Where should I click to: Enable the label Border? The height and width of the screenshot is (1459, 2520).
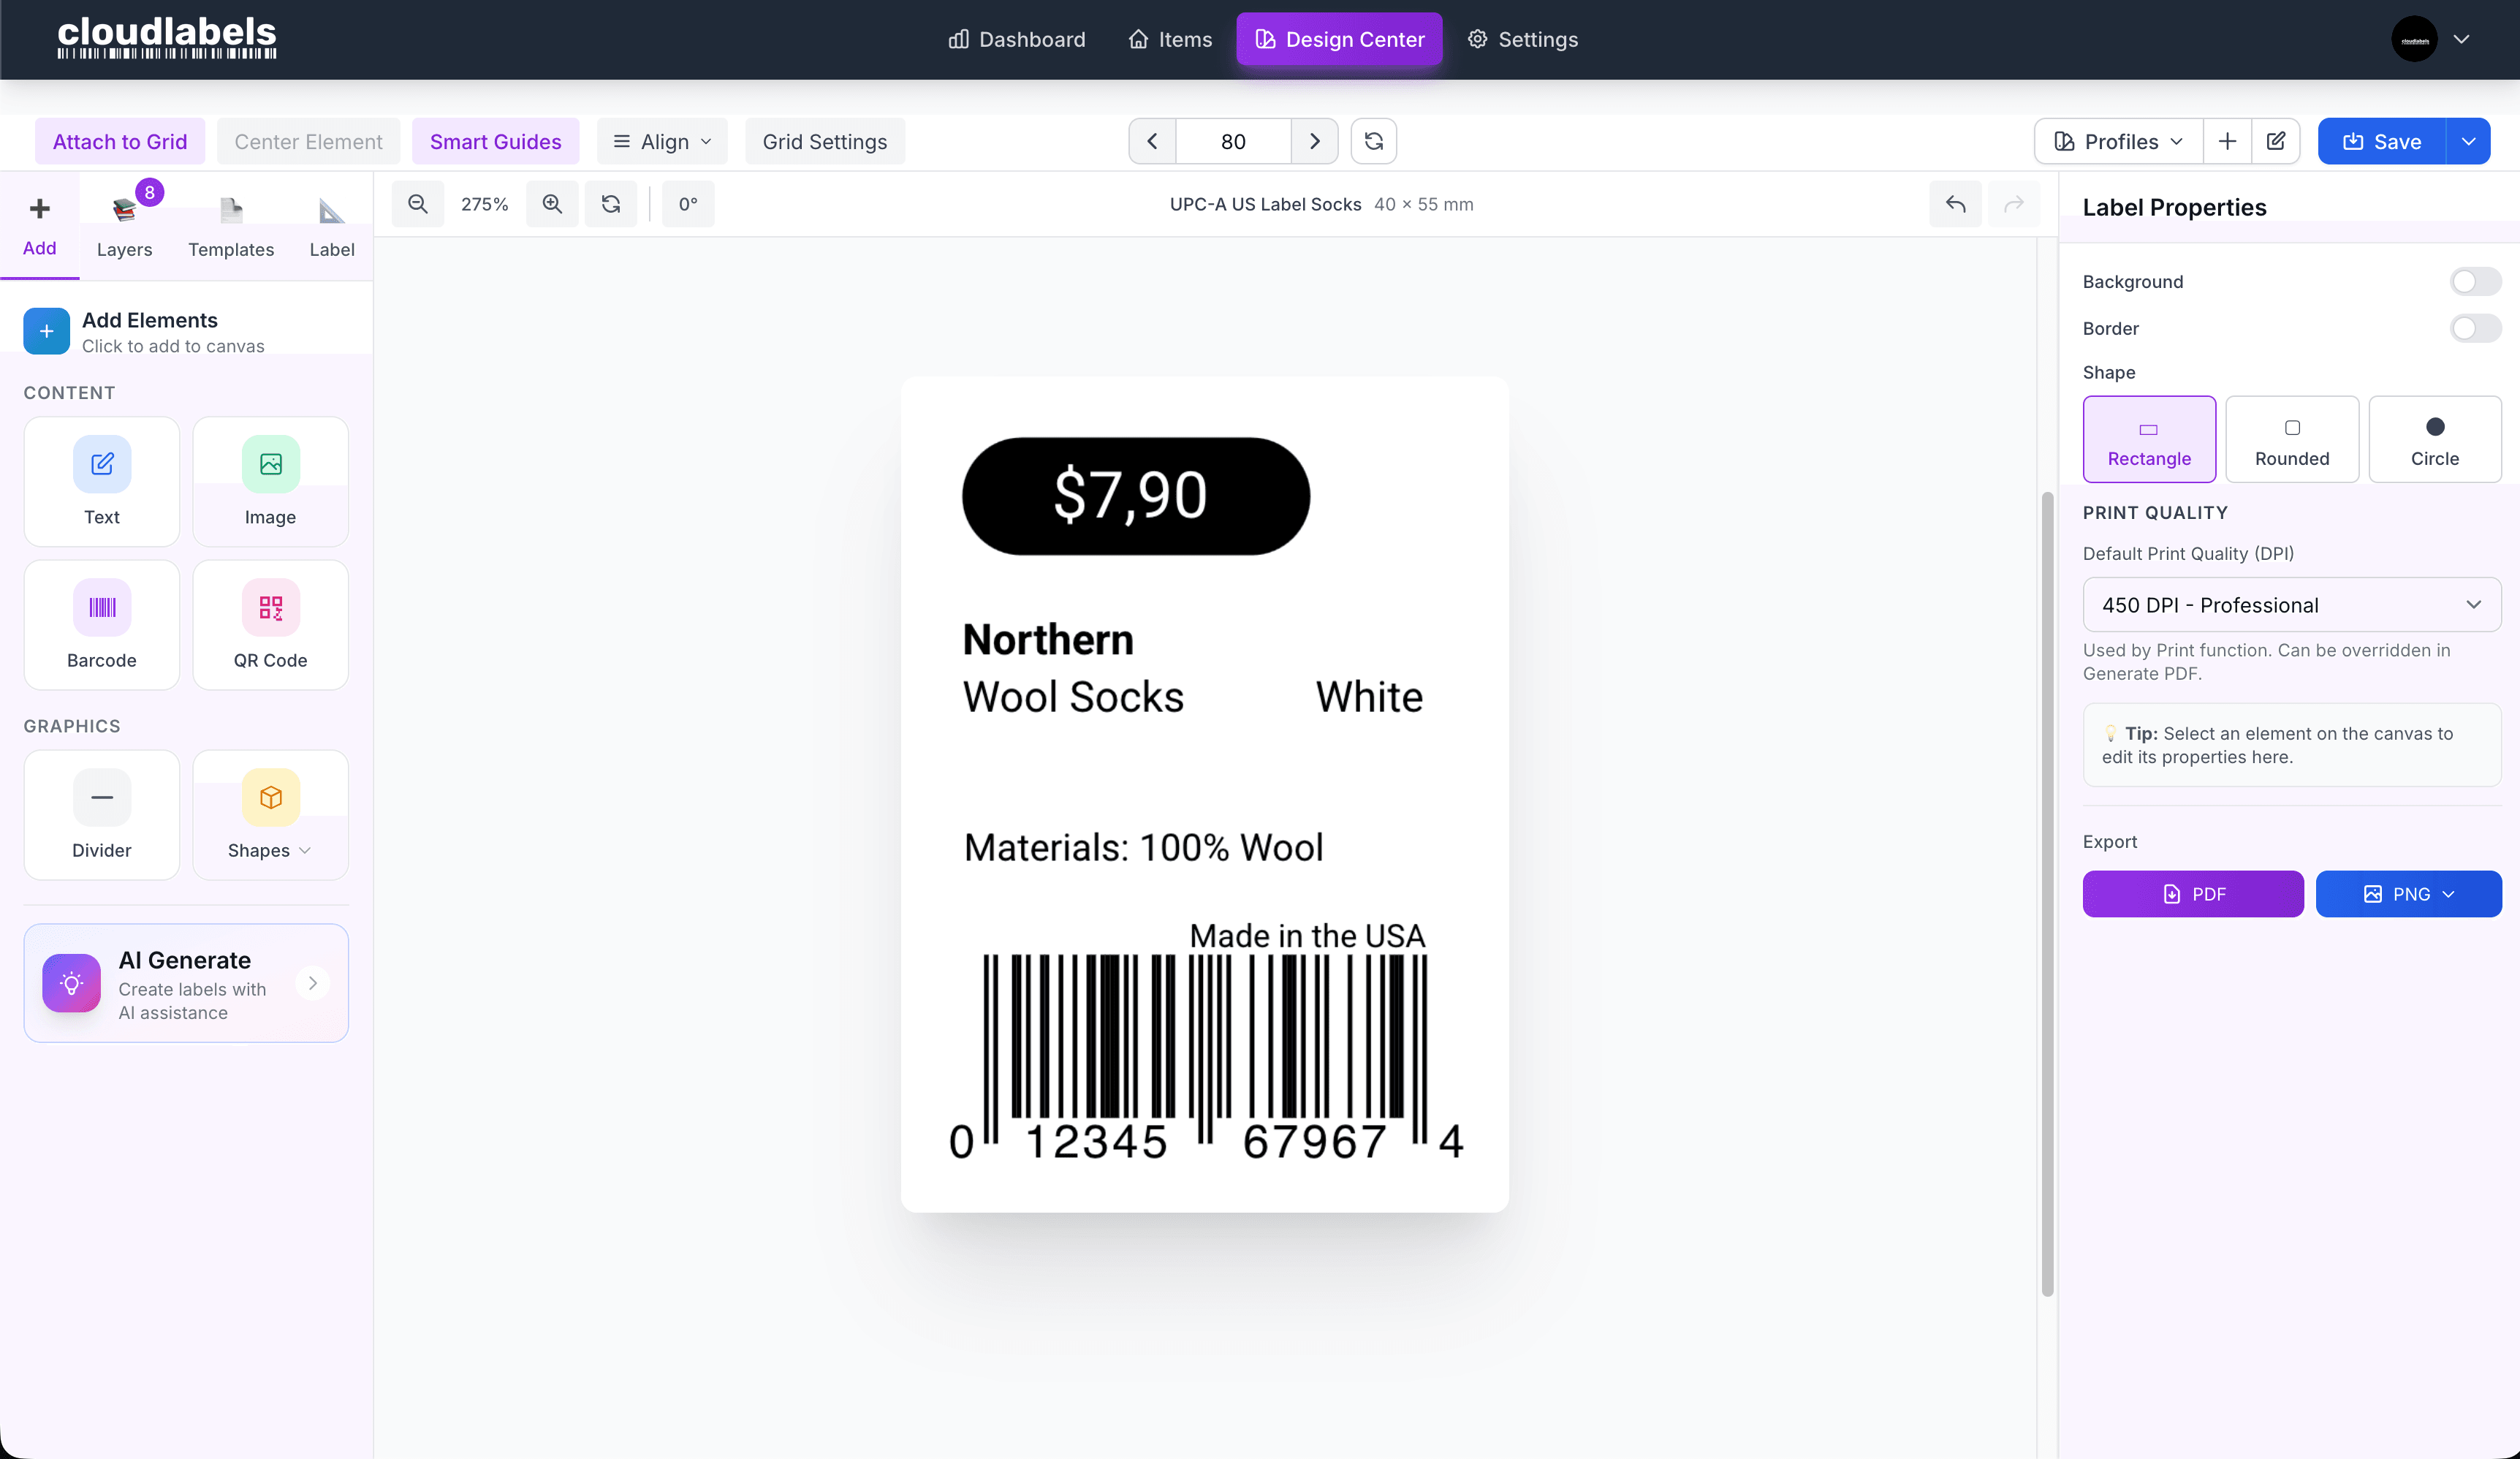[2475, 328]
